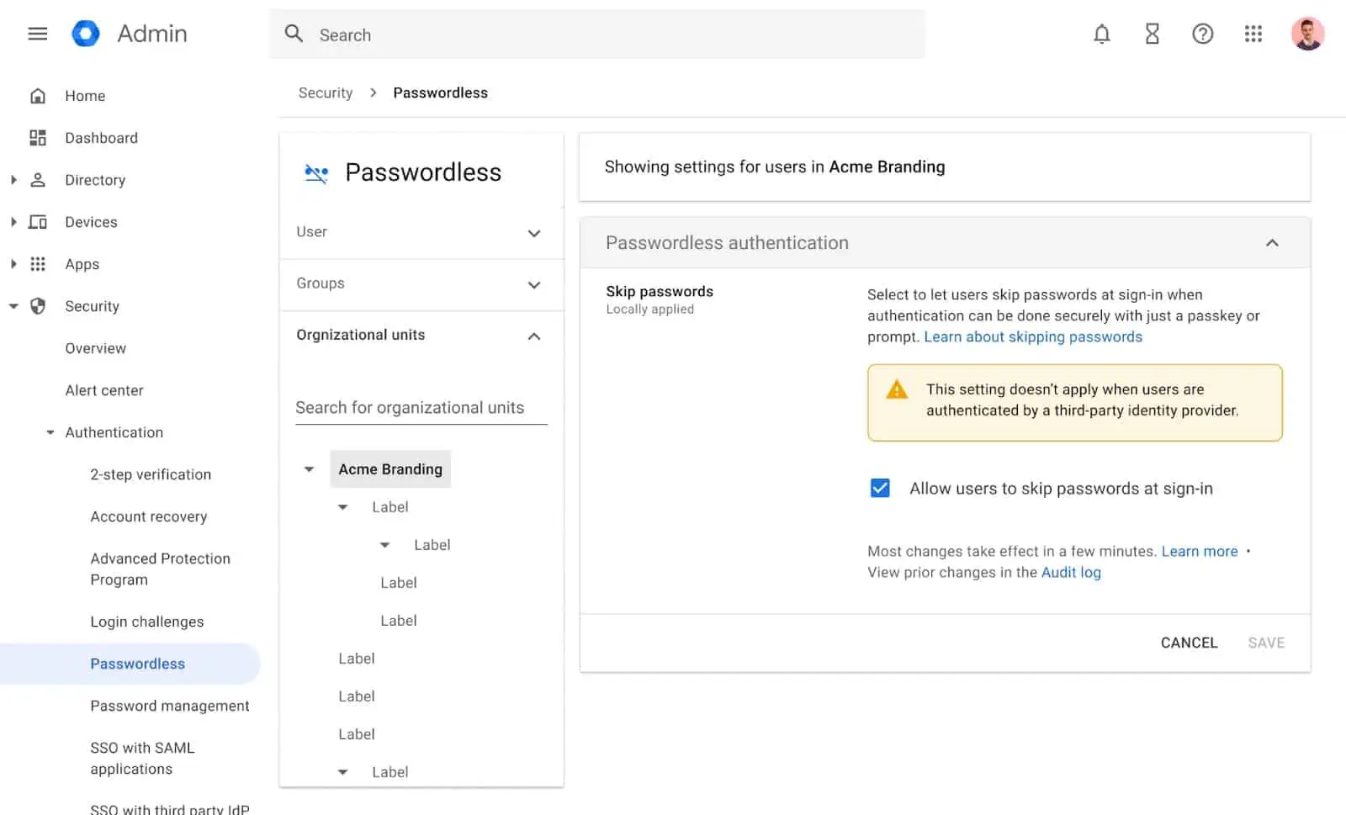Click Search for organizational units field
This screenshot has height=815, width=1346.
tap(421, 408)
